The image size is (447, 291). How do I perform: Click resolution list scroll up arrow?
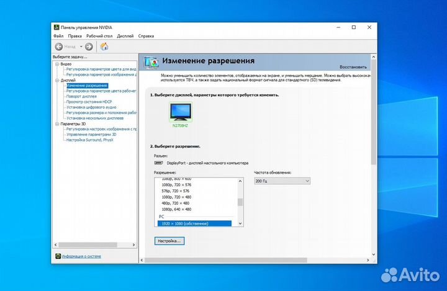[x=240, y=181]
